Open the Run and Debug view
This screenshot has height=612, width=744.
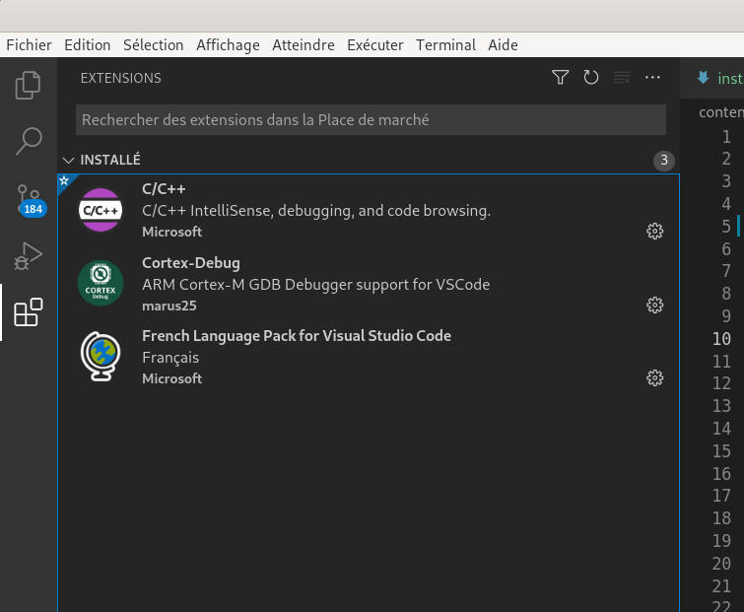tap(28, 256)
